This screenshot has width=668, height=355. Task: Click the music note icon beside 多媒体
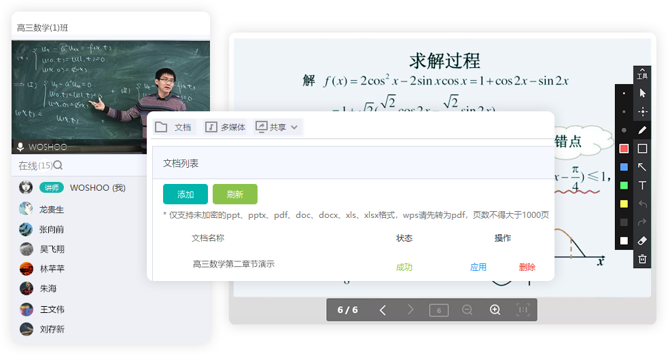click(211, 127)
